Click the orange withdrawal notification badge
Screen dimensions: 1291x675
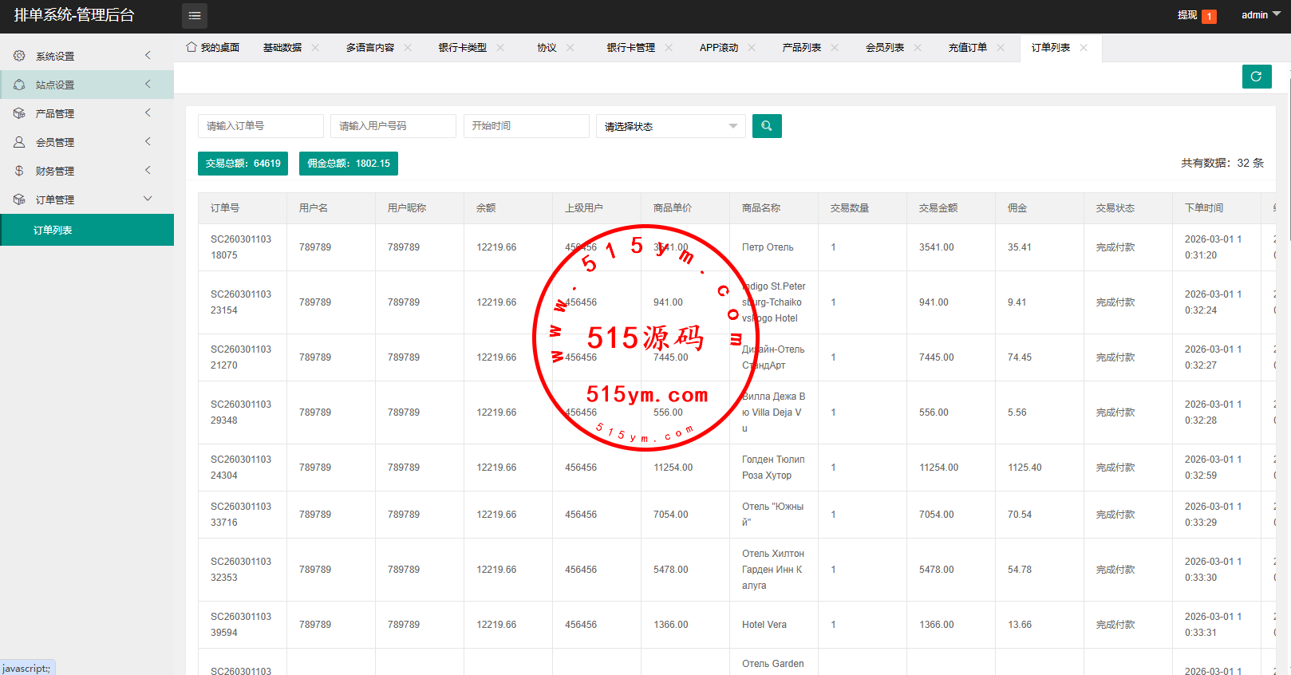(x=1210, y=16)
